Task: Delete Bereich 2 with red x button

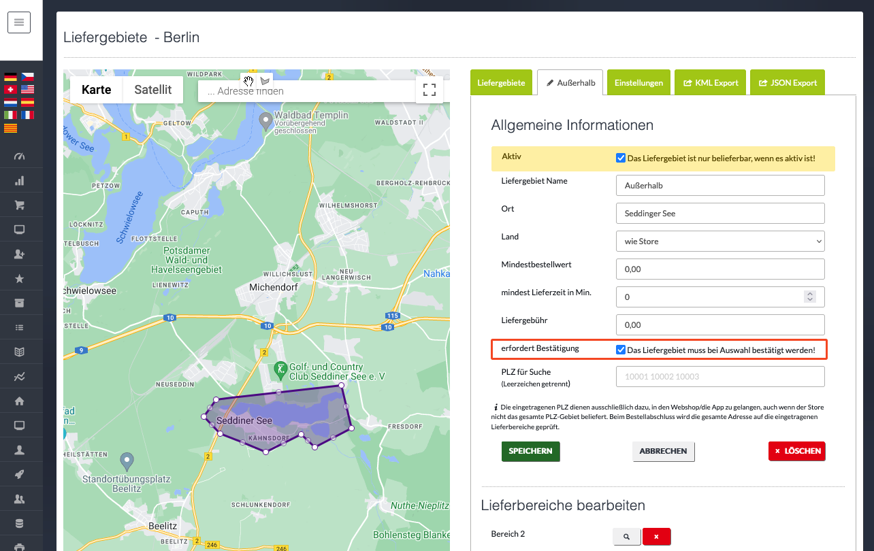Action: pos(657,536)
